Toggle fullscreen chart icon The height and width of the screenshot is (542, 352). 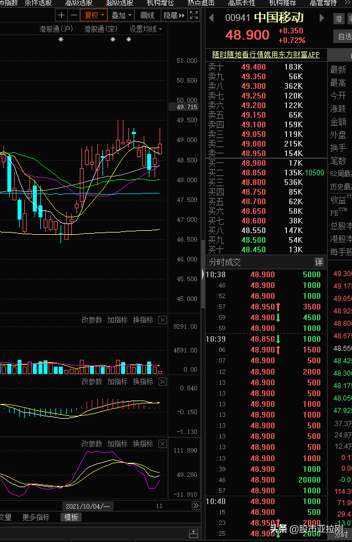pyautogui.click(x=194, y=15)
